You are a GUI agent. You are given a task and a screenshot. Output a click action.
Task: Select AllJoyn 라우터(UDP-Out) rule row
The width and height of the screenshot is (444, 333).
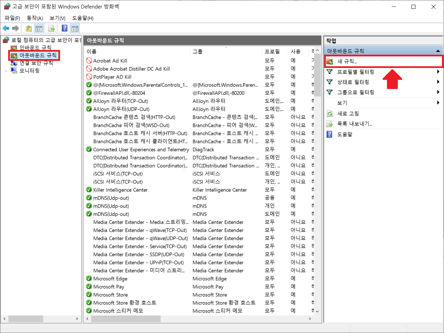pos(200,109)
